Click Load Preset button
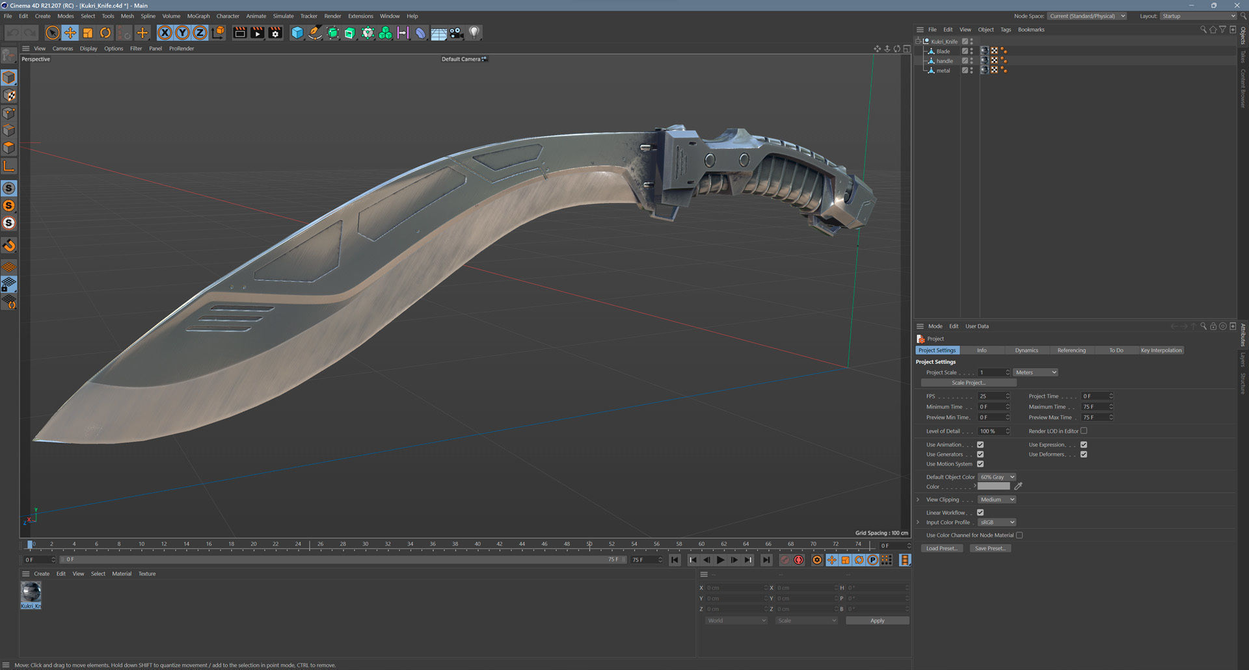 click(941, 548)
